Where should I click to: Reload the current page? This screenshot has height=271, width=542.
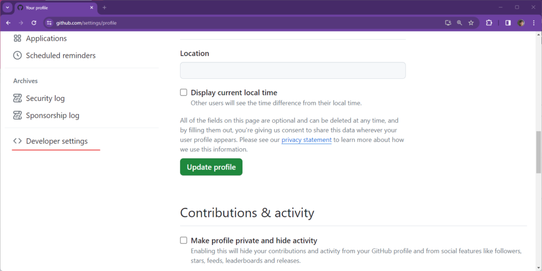[34, 23]
